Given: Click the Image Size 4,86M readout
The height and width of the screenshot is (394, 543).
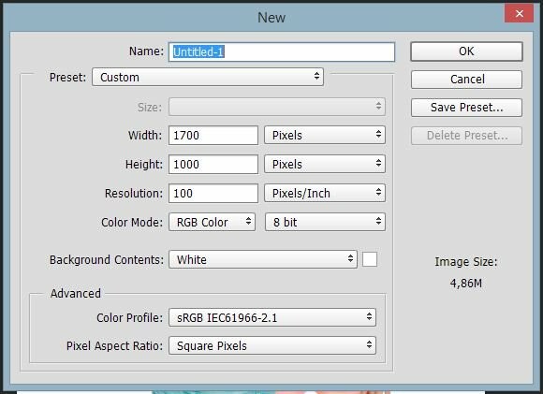Looking at the screenshot, I should click(x=466, y=284).
